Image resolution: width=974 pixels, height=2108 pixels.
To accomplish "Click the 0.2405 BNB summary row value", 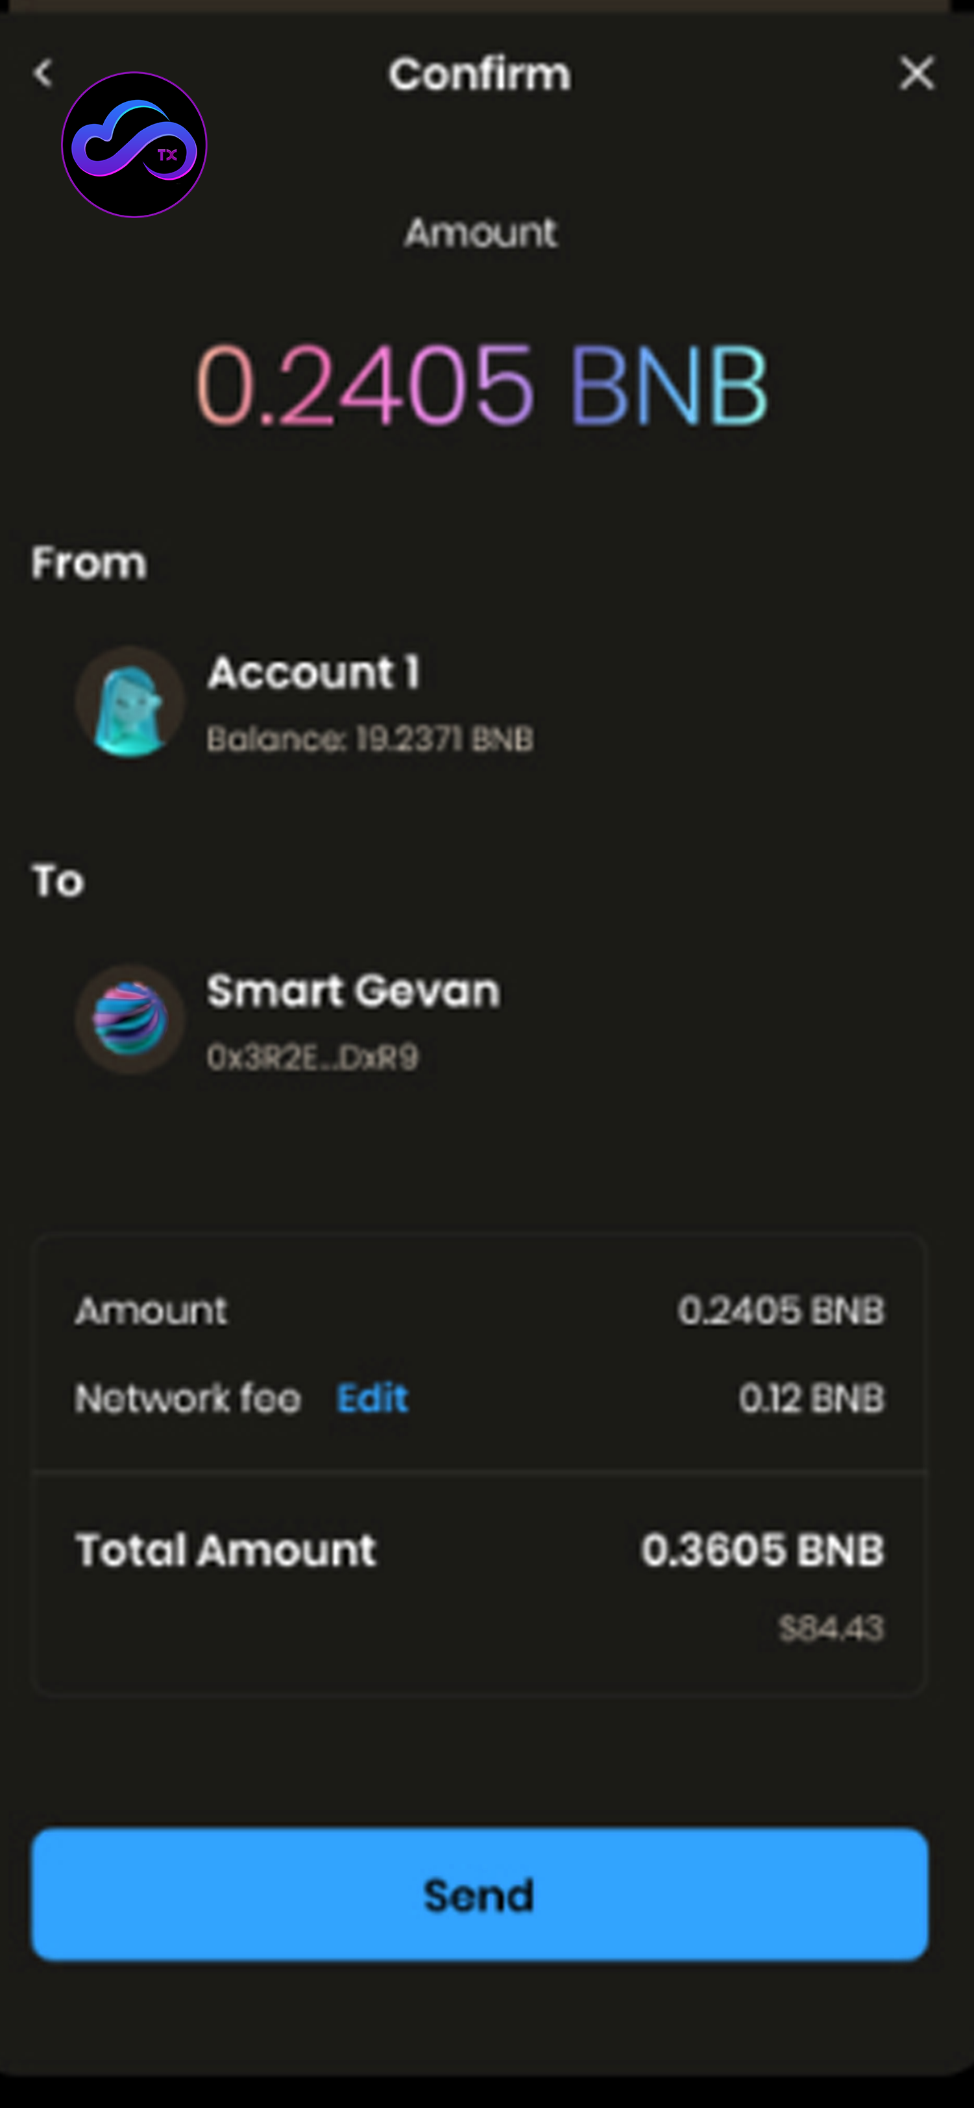I will (x=781, y=1310).
